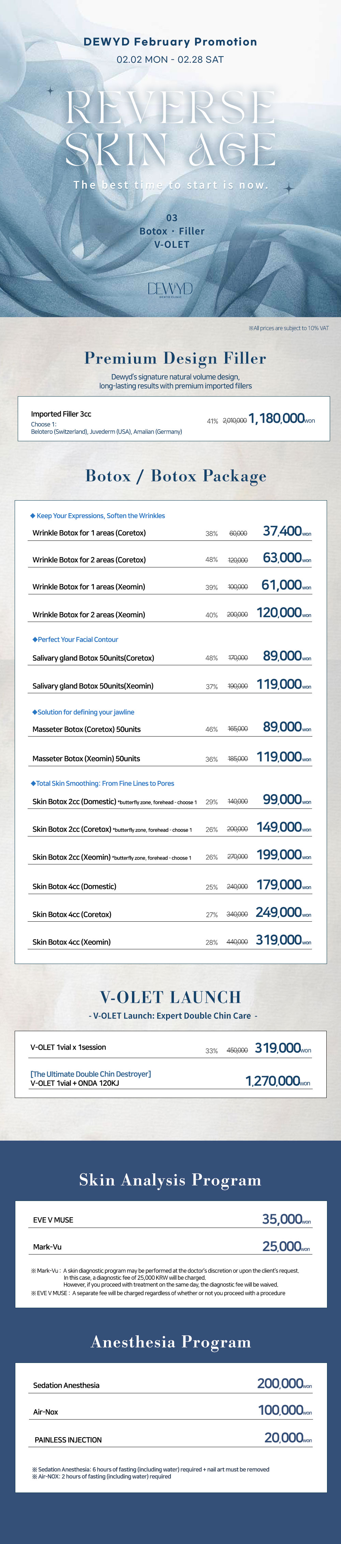Select the EVE V MUSE skin analysis

53,1220
